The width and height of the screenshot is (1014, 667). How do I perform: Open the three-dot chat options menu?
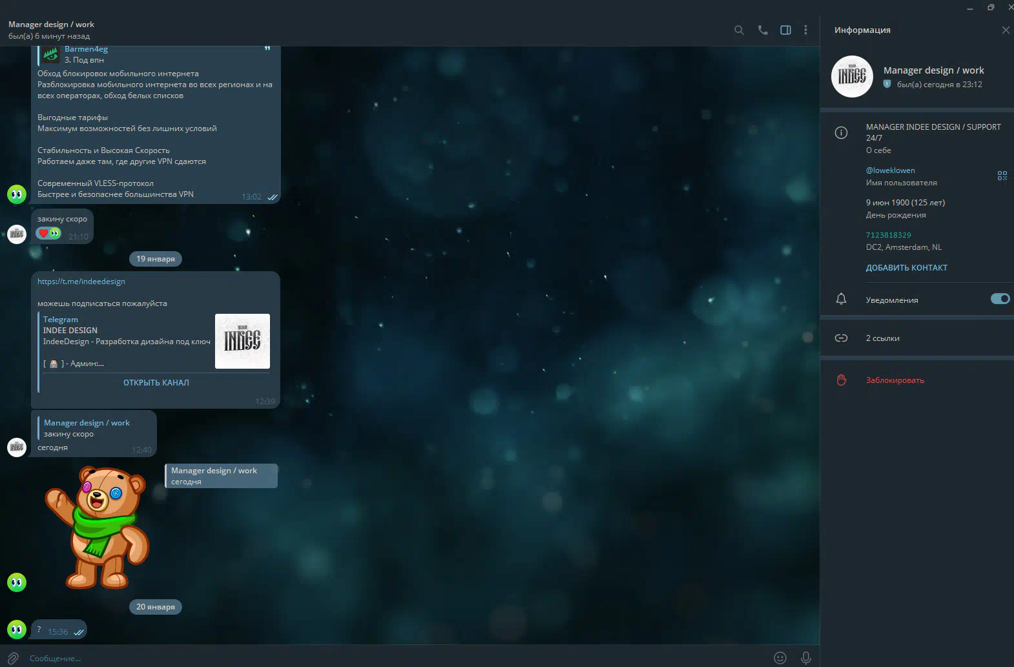point(805,30)
